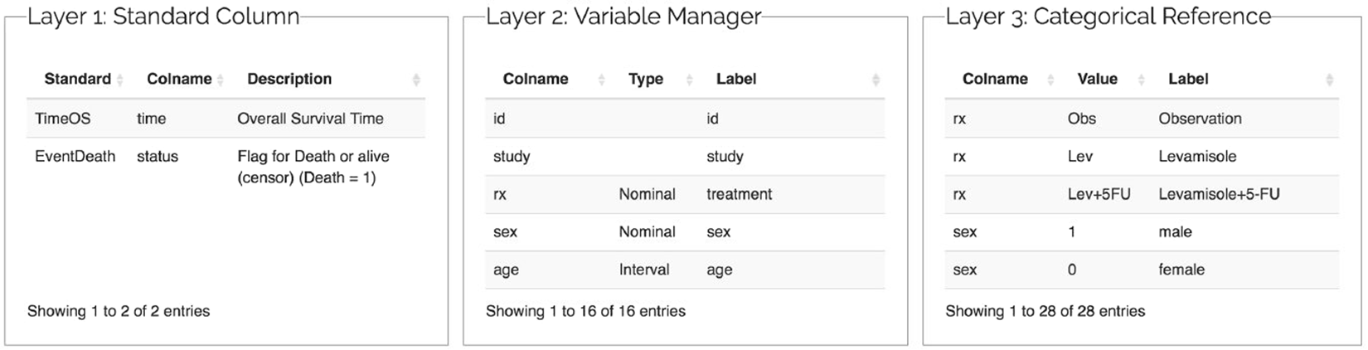Sort Layer 1 Description column via arrow icon
The width and height of the screenshot is (1368, 350).
[x=416, y=80]
